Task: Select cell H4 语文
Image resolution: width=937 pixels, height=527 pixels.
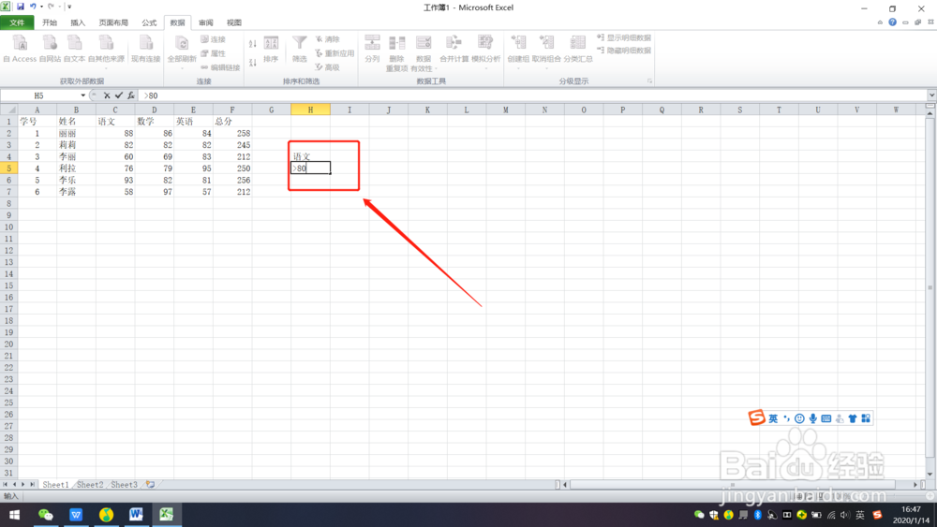Action: [x=310, y=156]
